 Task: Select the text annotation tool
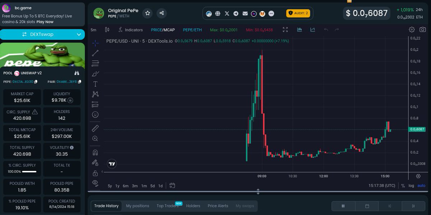[x=95, y=84]
